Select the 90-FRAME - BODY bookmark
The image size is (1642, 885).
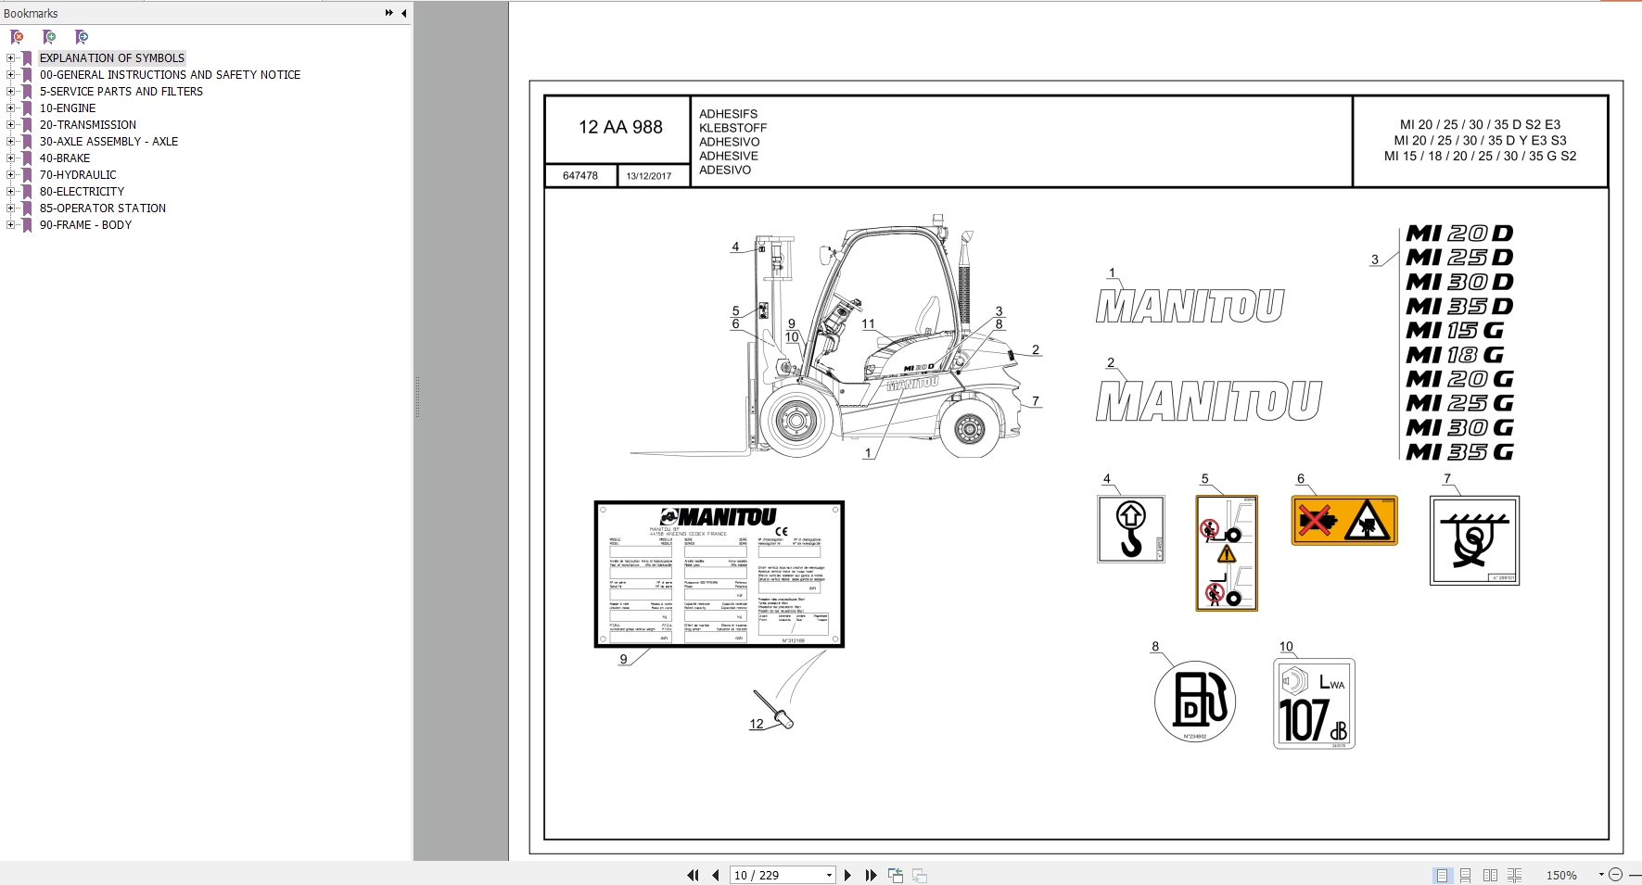click(85, 224)
